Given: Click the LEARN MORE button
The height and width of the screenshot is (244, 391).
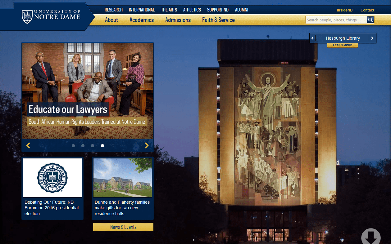Looking at the screenshot, I should coord(342,45).
